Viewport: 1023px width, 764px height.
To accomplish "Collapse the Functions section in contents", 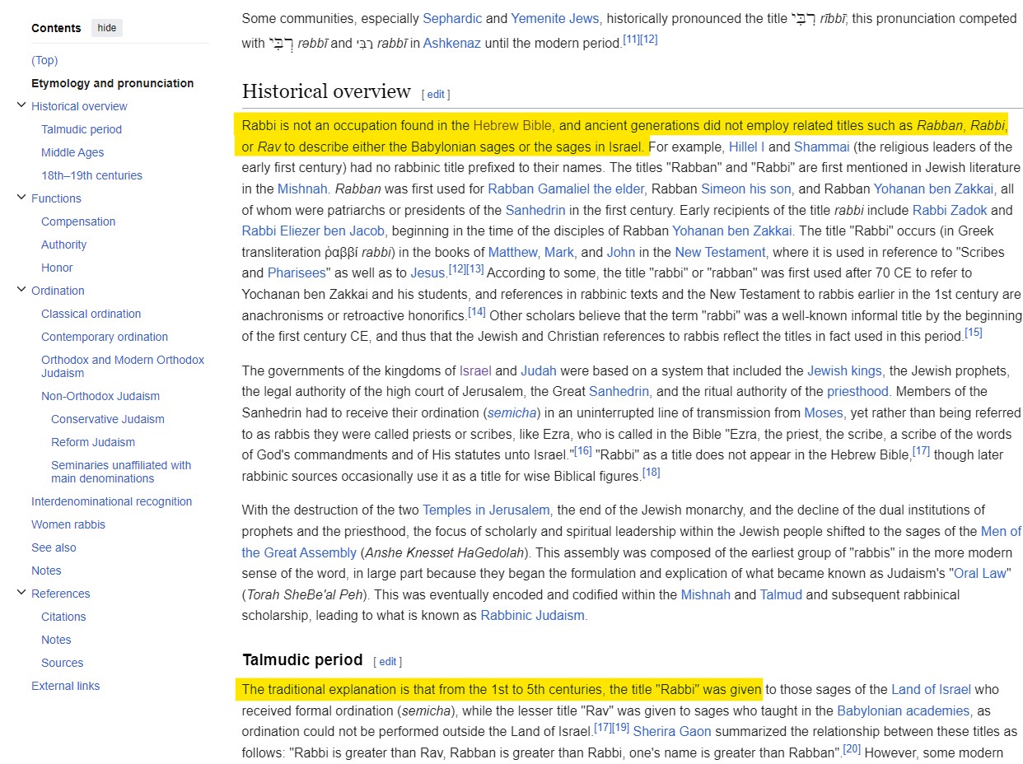I will point(21,198).
